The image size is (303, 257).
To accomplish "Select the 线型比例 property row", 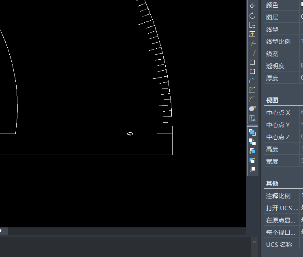I will tap(284, 41).
